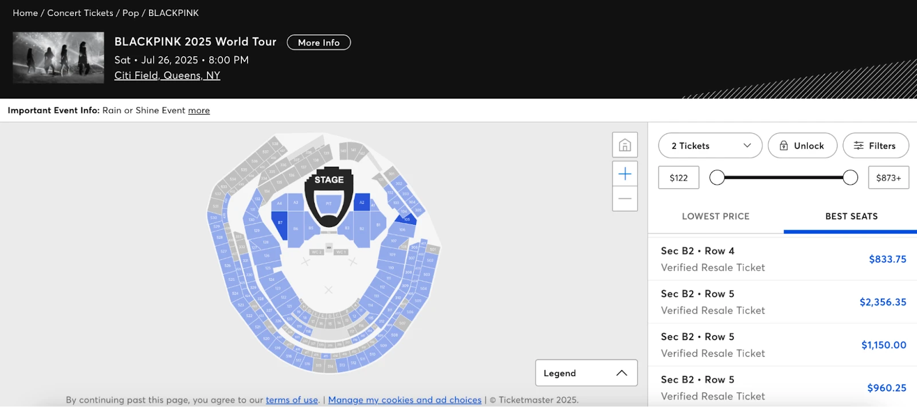Open the BLACKPINK event thumbnail image
Image resolution: width=917 pixels, height=407 pixels.
coord(58,57)
